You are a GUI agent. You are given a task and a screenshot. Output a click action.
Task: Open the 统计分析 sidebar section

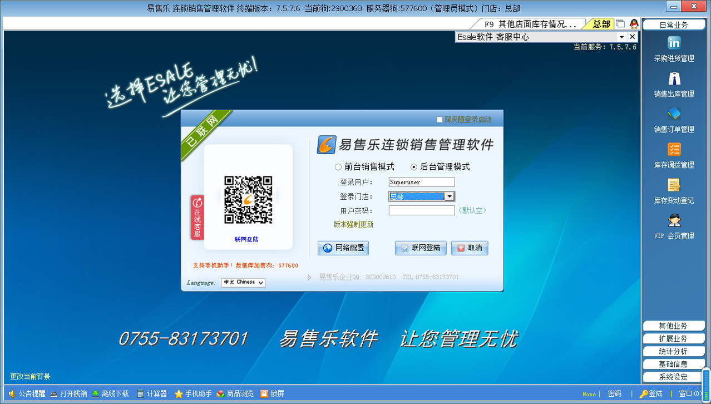click(674, 352)
